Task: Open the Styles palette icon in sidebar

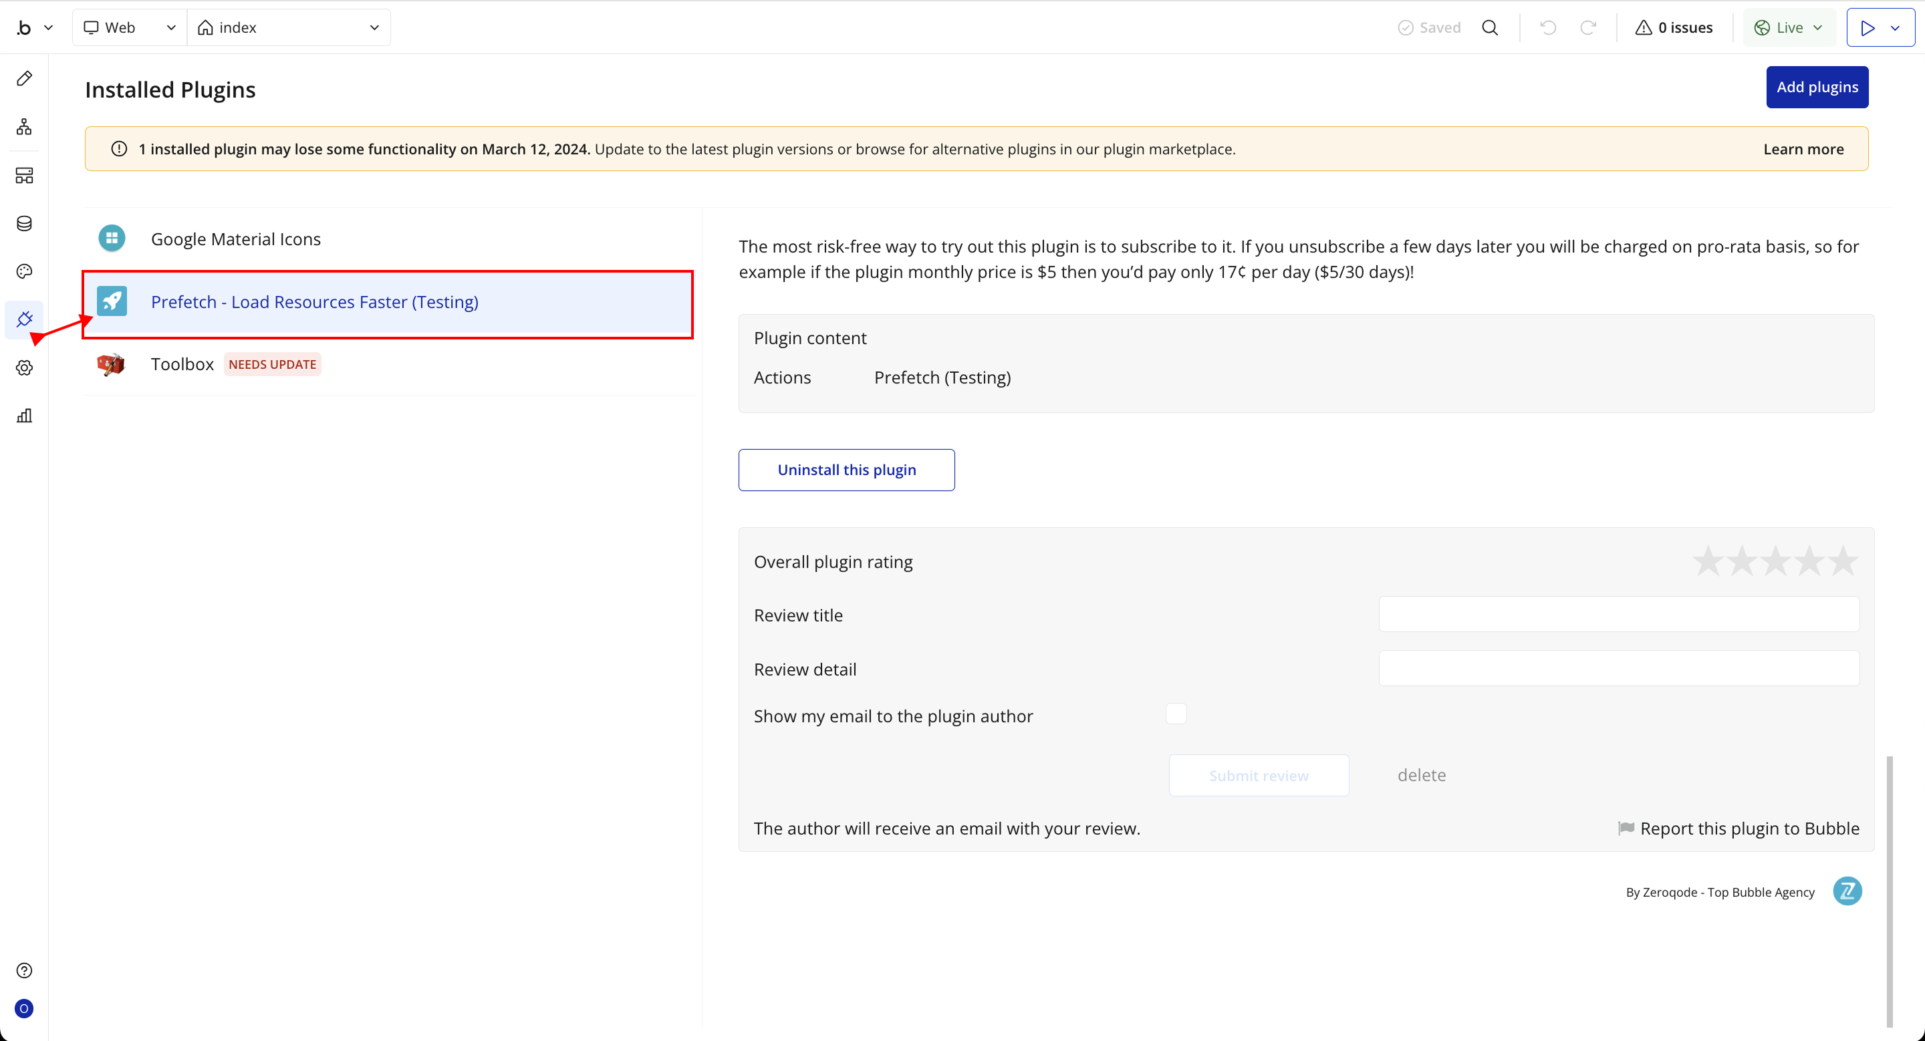Action: click(x=24, y=271)
